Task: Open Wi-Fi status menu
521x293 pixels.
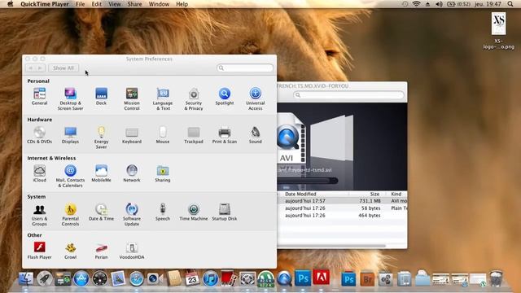Action: (x=416, y=4)
